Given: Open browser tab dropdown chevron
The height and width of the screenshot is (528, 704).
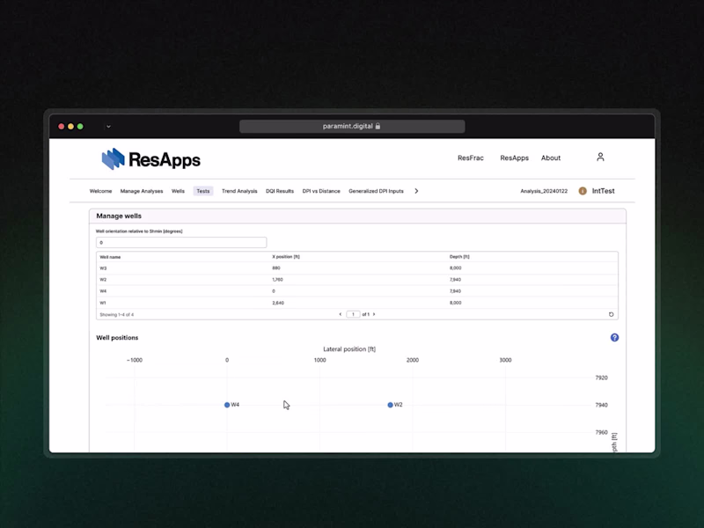Looking at the screenshot, I should point(108,127).
